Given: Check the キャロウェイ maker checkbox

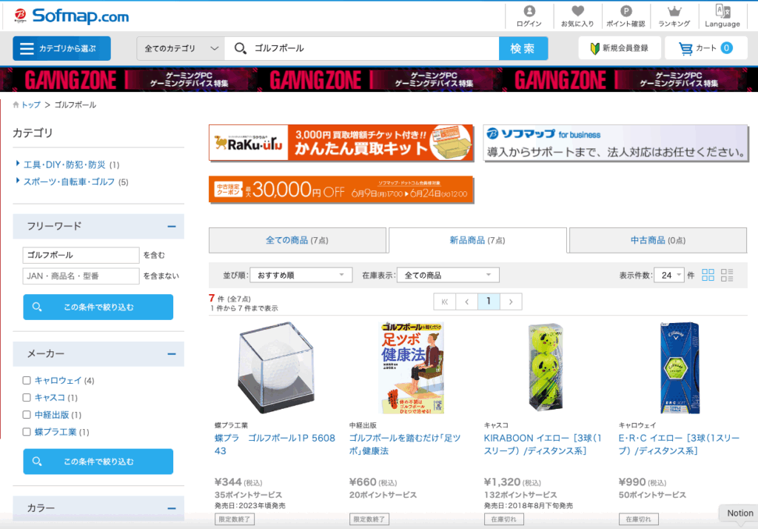Looking at the screenshot, I should pos(27,380).
